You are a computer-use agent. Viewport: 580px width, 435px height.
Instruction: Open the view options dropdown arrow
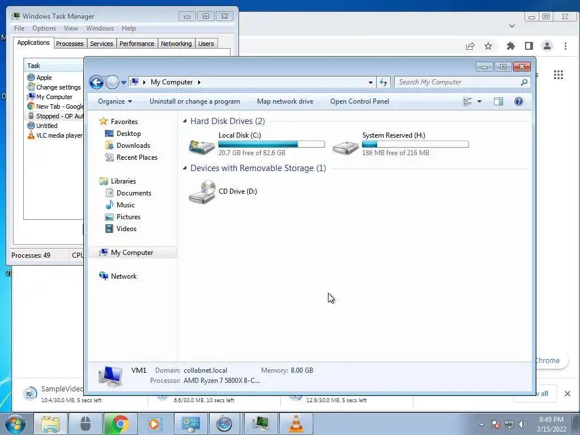click(479, 101)
